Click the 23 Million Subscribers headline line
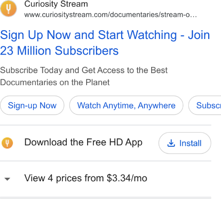This screenshot has width=221, height=199. point(59,51)
